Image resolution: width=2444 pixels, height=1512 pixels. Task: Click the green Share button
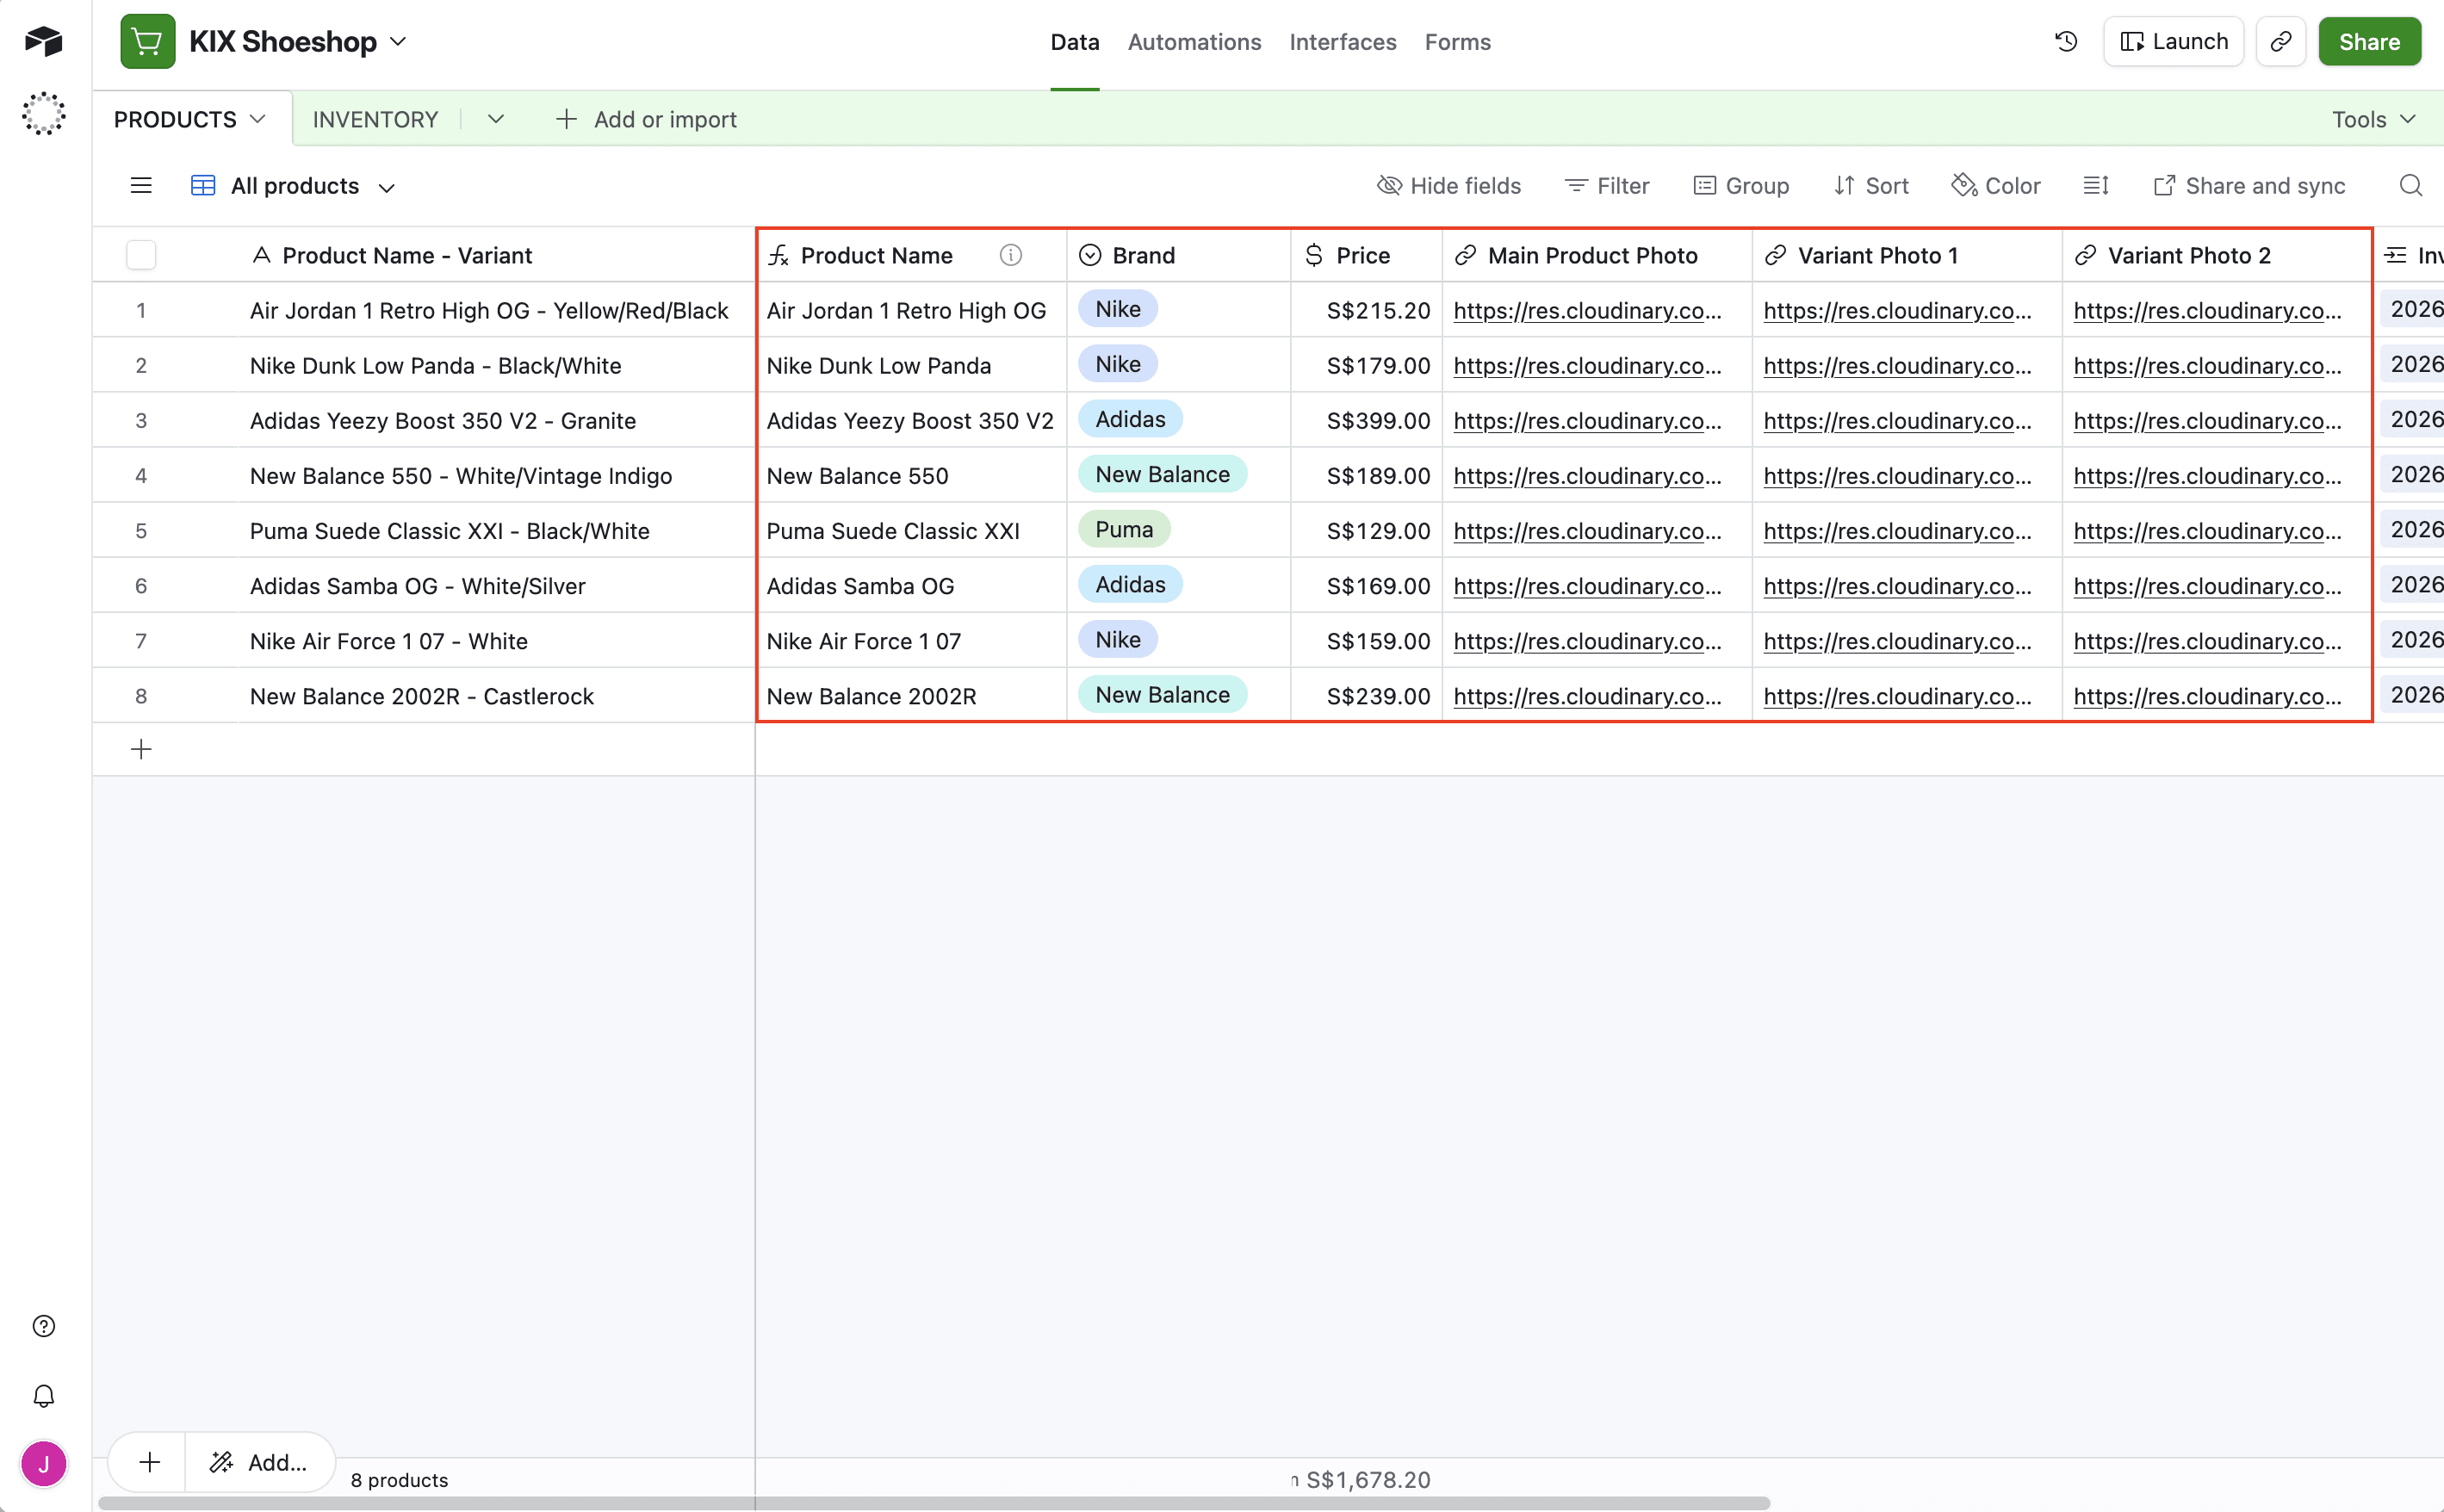pos(2368,41)
